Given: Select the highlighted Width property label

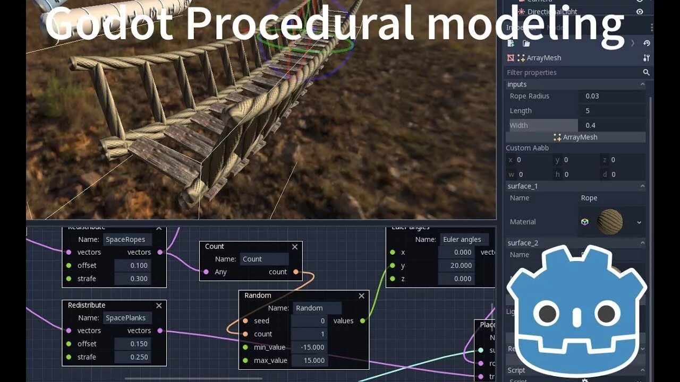Looking at the screenshot, I should coord(543,125).
